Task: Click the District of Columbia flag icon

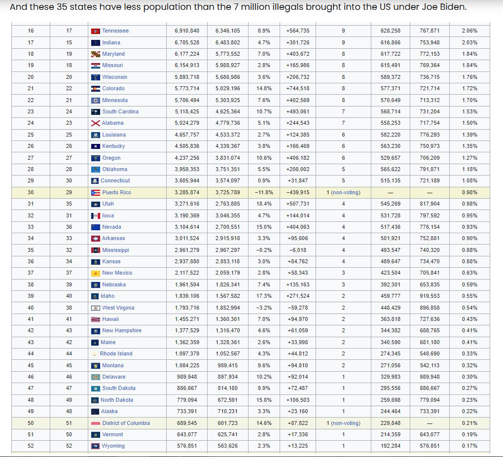Action: click(96, 423)
